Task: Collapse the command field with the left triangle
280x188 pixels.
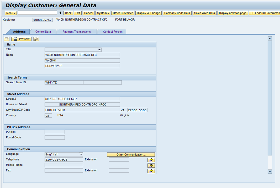Action: tap(60, 13)
